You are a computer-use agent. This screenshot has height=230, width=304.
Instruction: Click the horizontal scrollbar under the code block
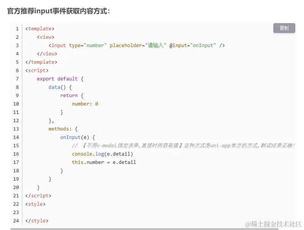(144, 229)
